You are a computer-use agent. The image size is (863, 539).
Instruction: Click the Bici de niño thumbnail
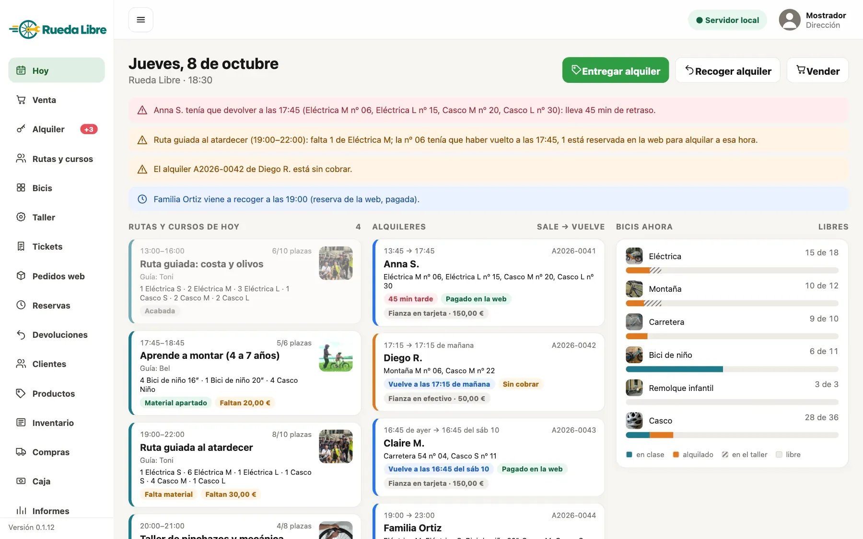tap(634, 355)
